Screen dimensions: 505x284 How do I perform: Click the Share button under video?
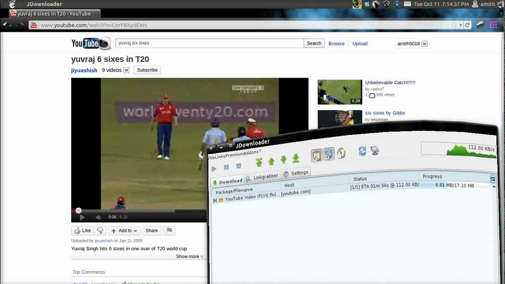151,231
